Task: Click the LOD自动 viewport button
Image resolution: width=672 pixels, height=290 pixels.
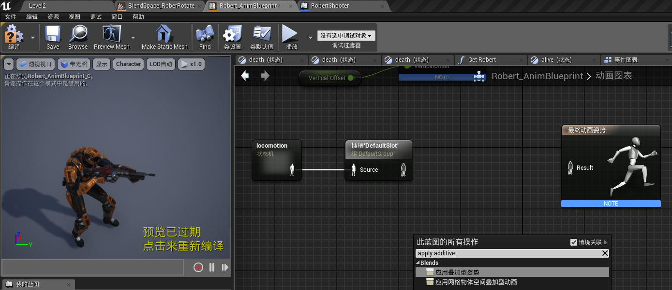Action: [161, 64]
